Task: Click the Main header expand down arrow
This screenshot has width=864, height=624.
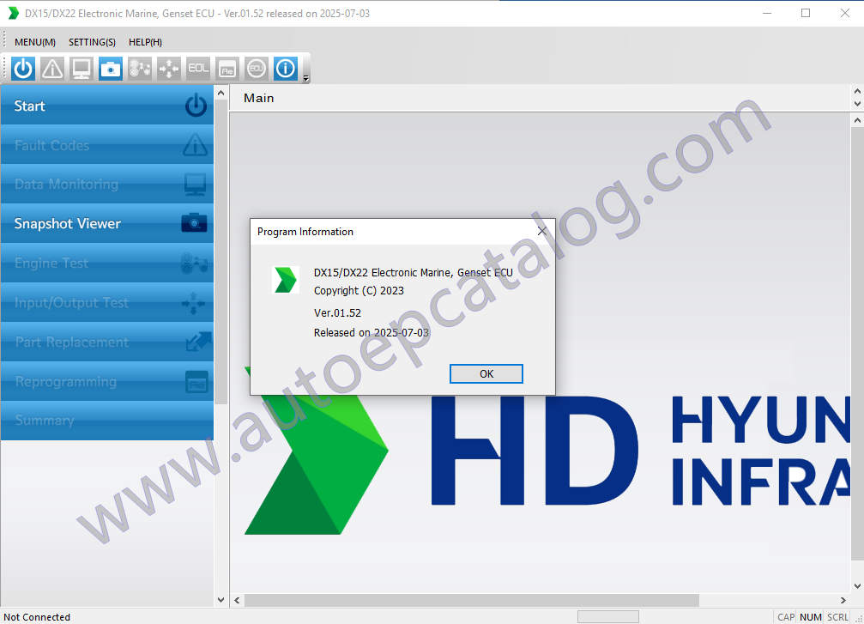Action: point(855,104)
